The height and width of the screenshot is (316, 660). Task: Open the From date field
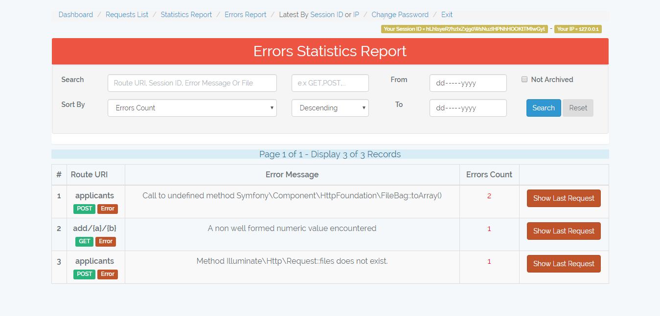point(468,83)
